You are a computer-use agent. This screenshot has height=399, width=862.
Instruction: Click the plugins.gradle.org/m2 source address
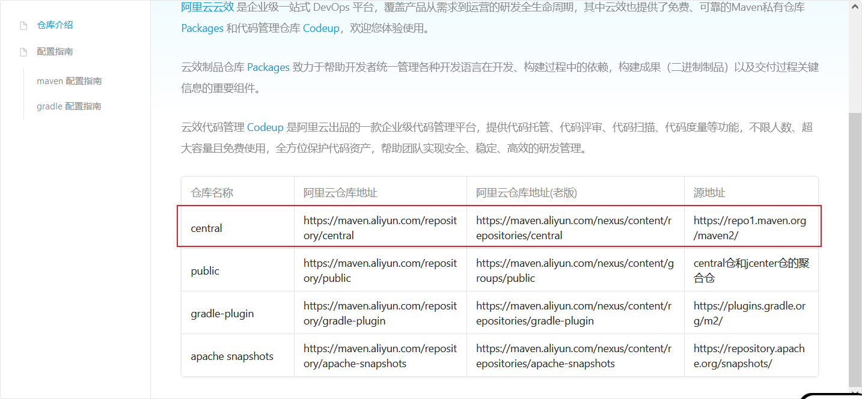tap(750, 314)
